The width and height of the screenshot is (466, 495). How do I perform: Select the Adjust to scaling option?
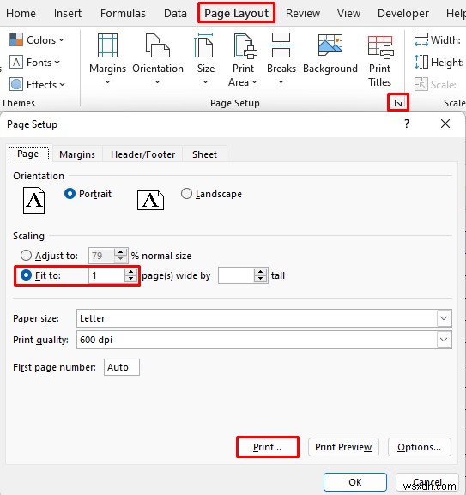tap(26, 256)
